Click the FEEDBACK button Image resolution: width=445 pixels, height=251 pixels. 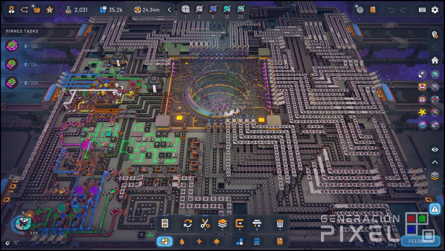[420, 241]
